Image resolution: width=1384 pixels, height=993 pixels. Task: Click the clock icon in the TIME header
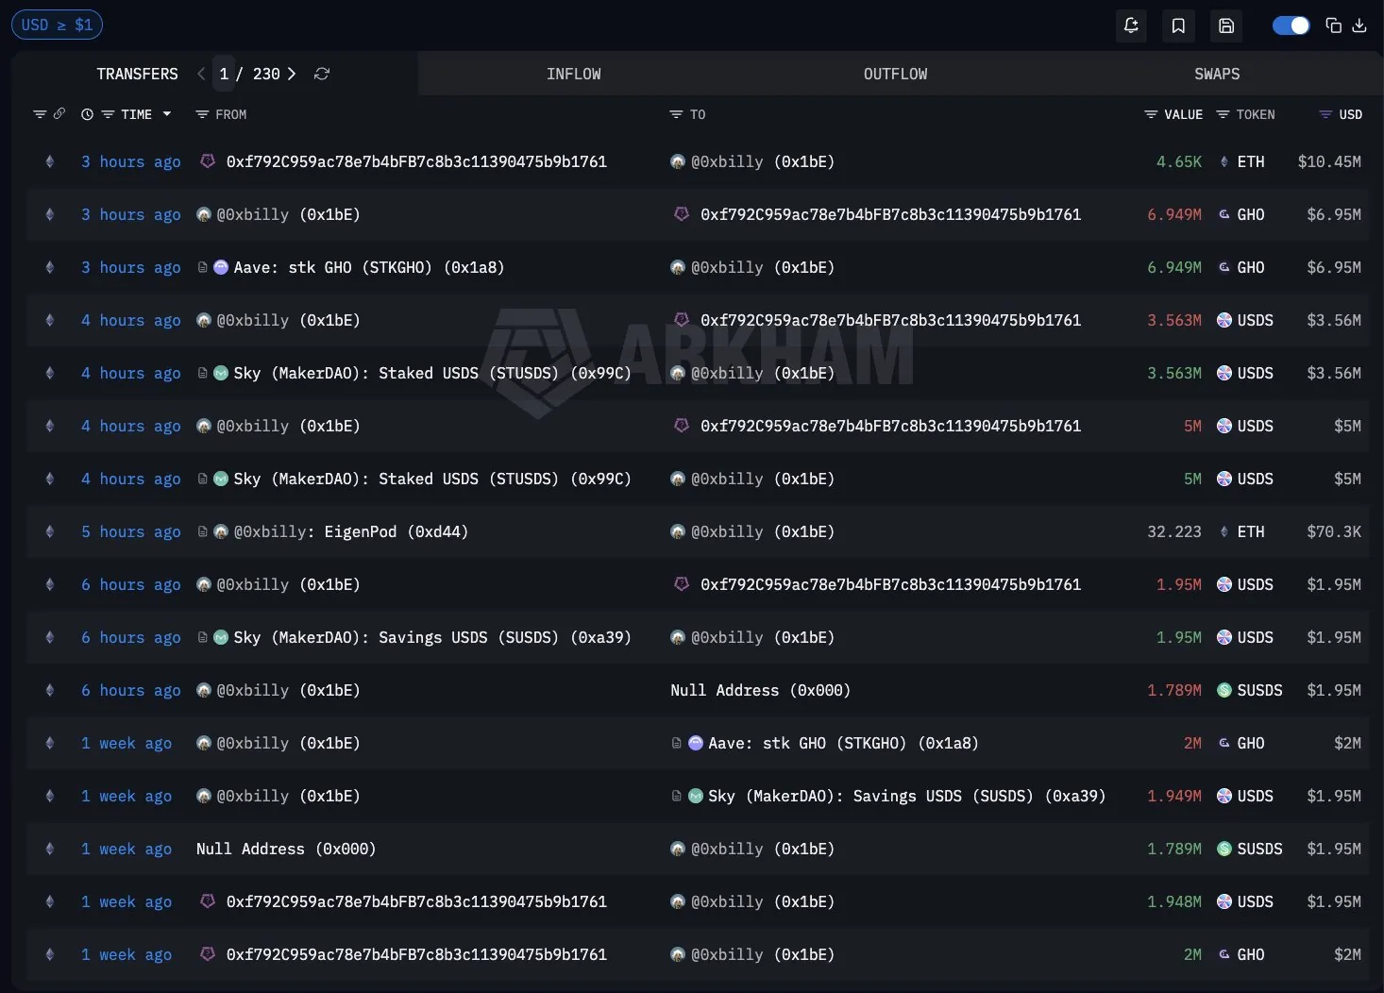point(87,114)
